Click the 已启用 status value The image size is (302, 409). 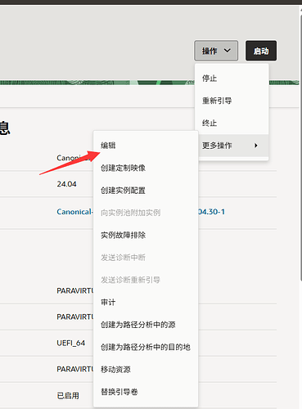point(68,395)
